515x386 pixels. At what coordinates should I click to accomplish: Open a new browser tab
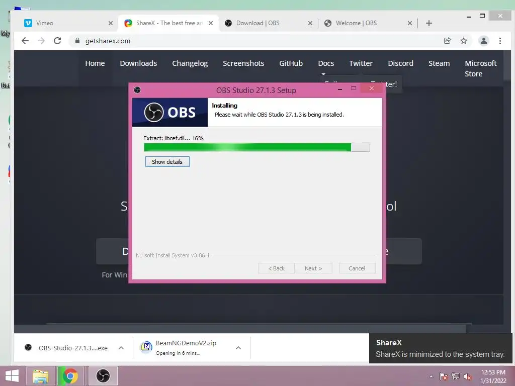(428, 23)
